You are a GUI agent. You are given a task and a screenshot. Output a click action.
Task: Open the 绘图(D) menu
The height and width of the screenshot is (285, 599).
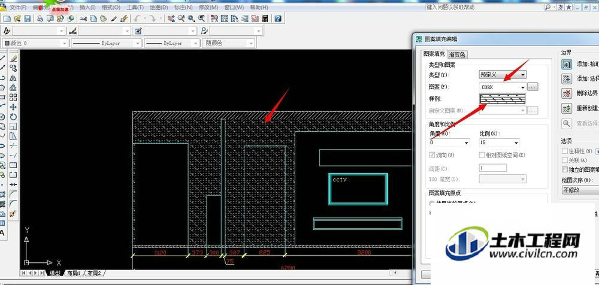point(159,7)
